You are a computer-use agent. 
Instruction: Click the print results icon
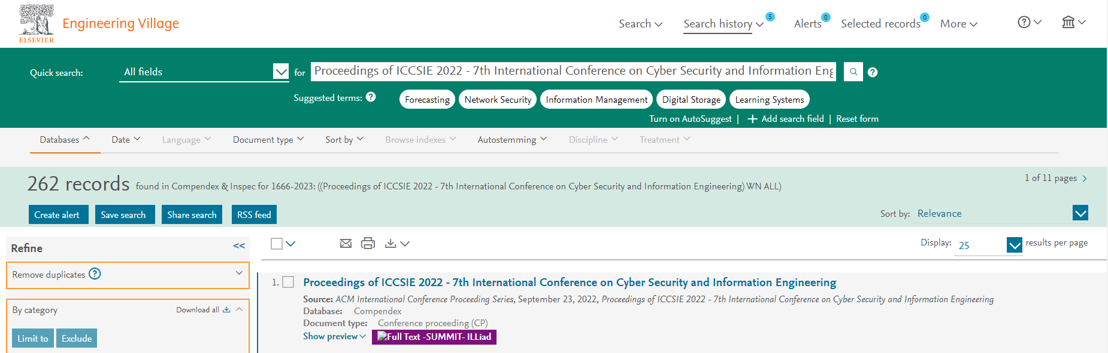coord(368,244)
